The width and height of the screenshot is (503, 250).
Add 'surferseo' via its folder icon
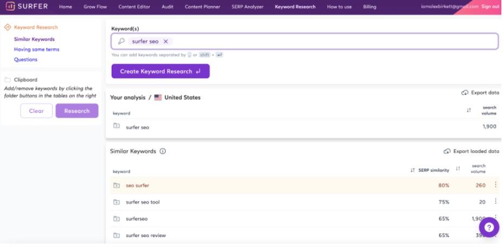point(117,219)
